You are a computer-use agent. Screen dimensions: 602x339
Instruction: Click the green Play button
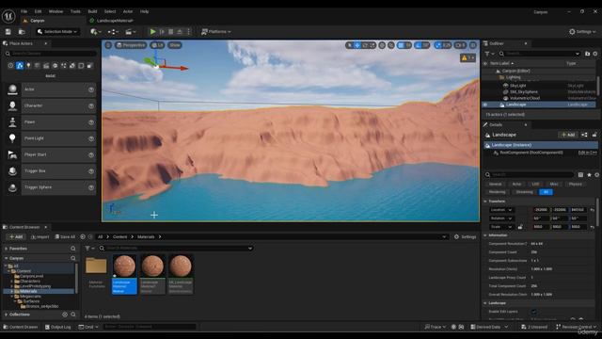pyautogui.click(x=152, y=32)
